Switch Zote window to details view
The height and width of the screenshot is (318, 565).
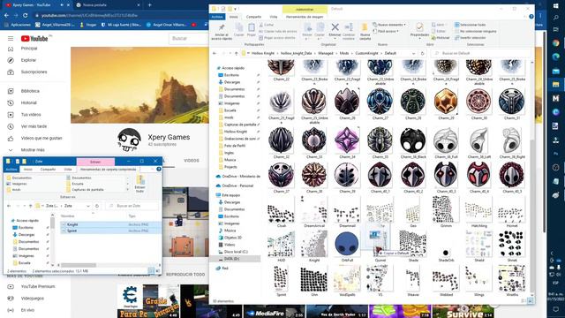pos(151,271)
